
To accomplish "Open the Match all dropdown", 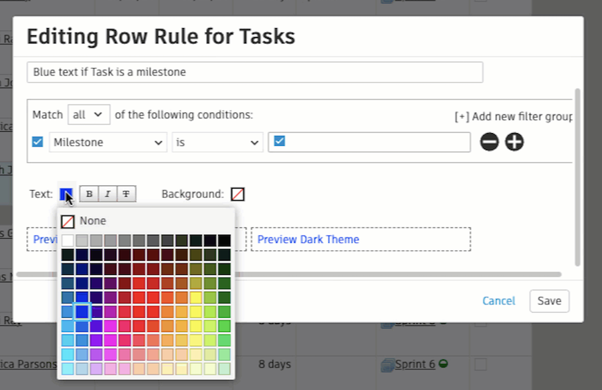I will (89, 114).
